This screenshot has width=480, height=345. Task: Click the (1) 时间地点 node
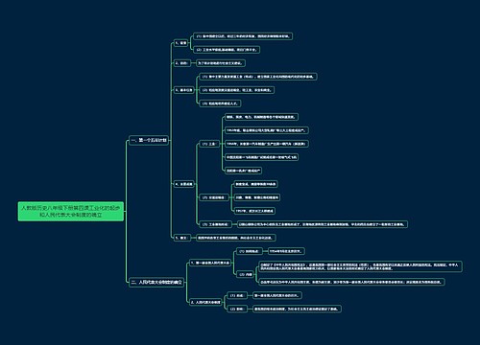coord(249,251)
